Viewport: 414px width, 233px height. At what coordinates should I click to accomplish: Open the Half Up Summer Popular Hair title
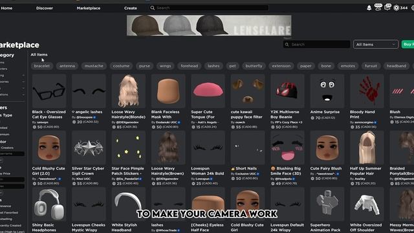coord(365,171)
